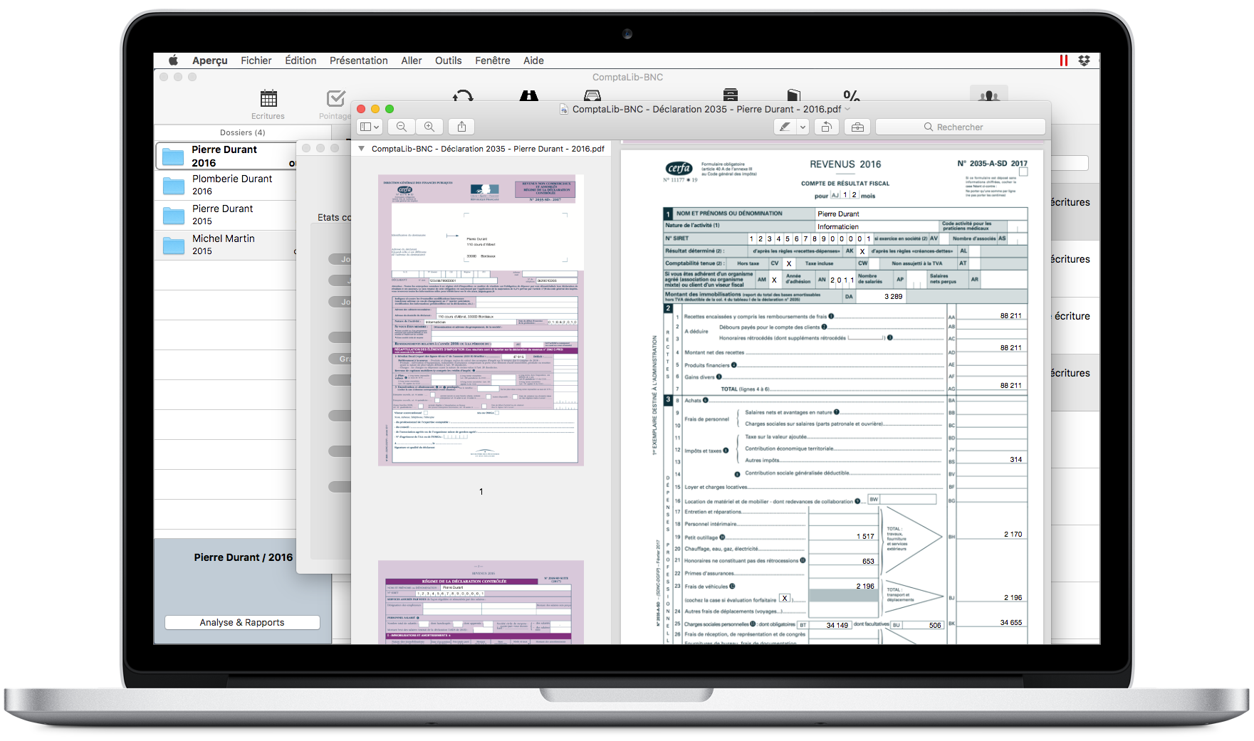1254x741 pixels.
Task: Click the red bars menu bar status icon
Action: click(1064, 61)
